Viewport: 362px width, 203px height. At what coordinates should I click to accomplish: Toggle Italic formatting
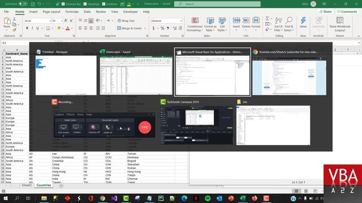pyautogui.click(x=32, y=28)
